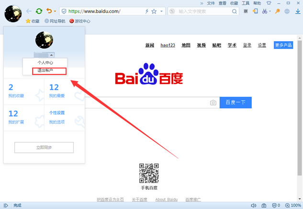Click the security shield in address bar
This screenshot has height=209, width=303.
point(64,12)
